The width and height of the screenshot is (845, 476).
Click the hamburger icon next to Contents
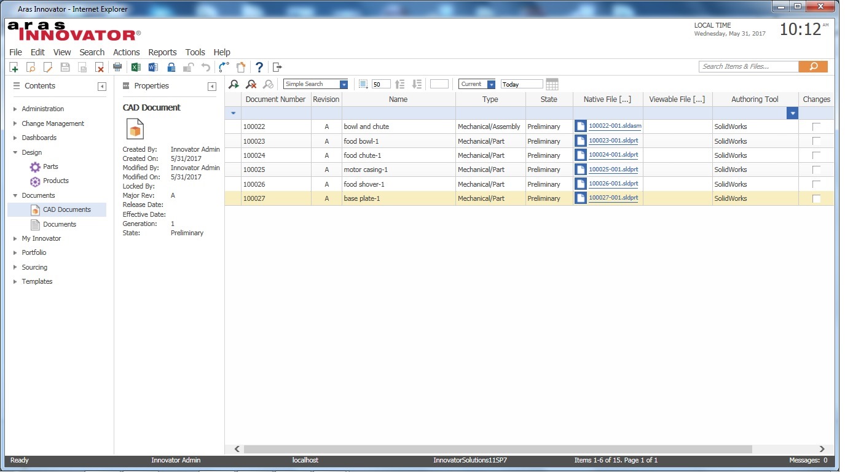pyautogui.click(x=17, y=86)
